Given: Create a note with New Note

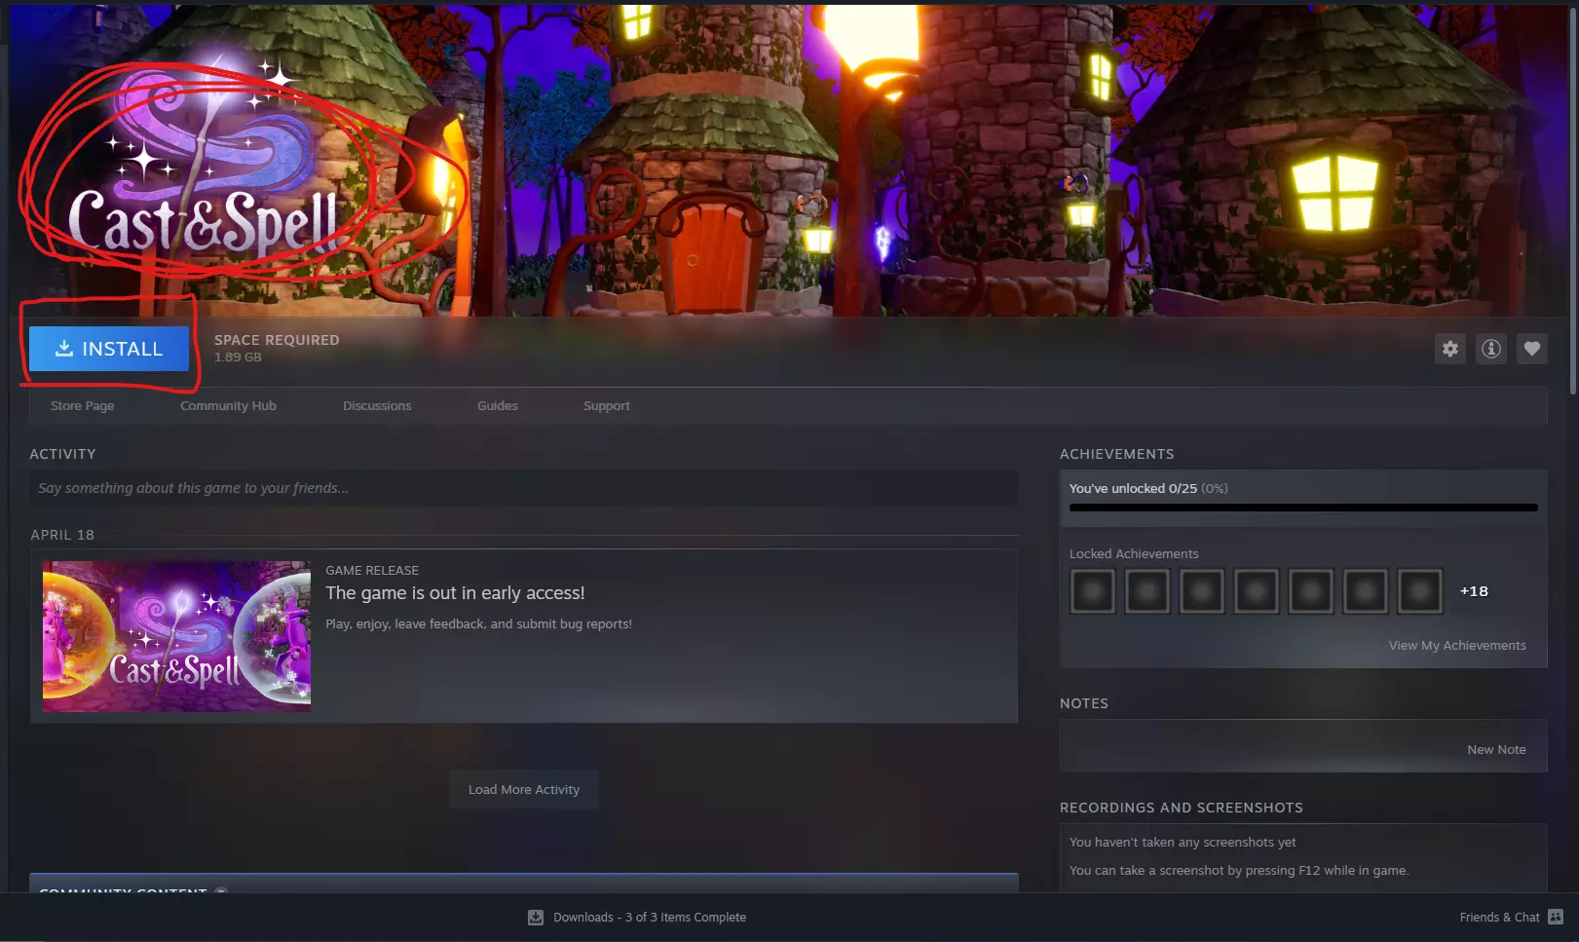Looking at the screenshot, I should click(1496, 750).
